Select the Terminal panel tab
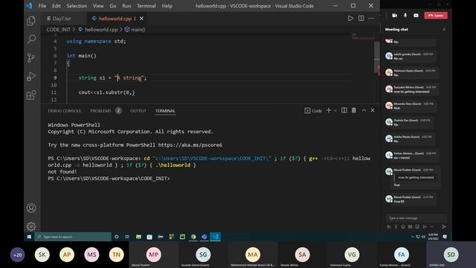Viewport: 476px width, 268px height. click(165, 111)
